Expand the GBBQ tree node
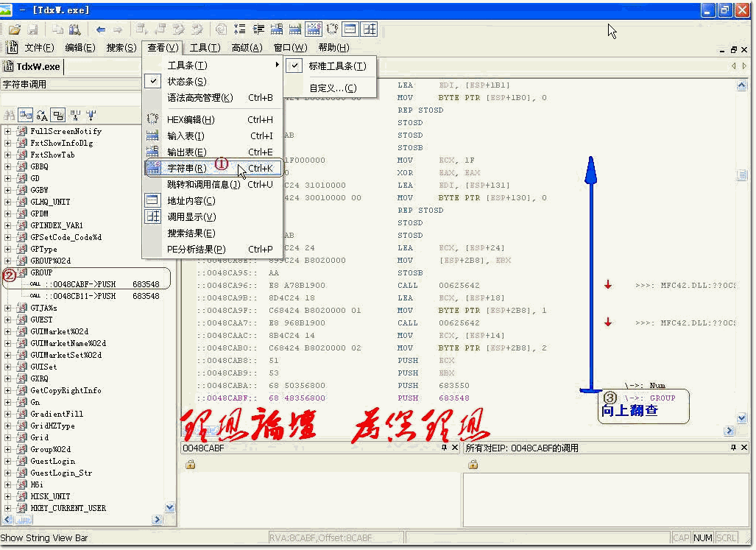This screenshot has width=756, height=550. 7,166
